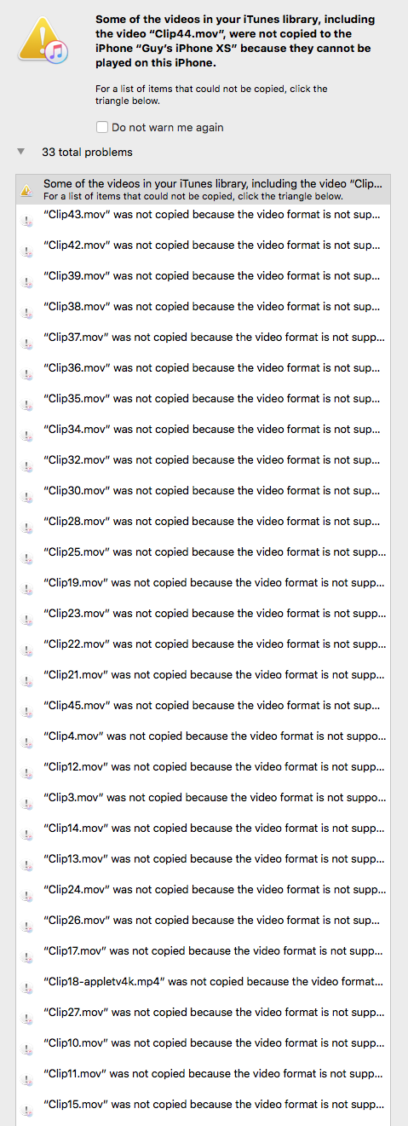Viewport: 408px width, 1126px height.
Task: Click the icon beside Clip45.mov error
Action: tap(27, 712)
